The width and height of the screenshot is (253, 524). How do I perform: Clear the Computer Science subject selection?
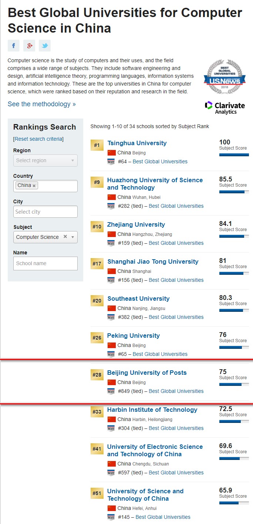[65, 237]
